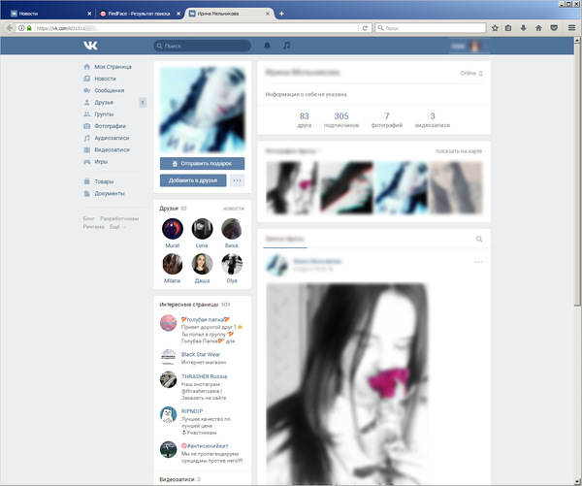Click the Firefox downloads arrow icon
Image resolution: width=582 pixels, height=486 pixels.
coord(523,28)
